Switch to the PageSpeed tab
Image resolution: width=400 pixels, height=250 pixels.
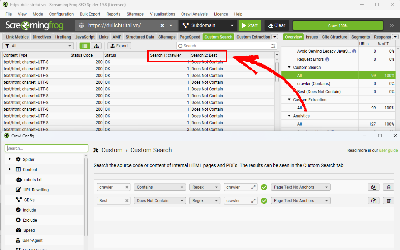pos(190,37)
